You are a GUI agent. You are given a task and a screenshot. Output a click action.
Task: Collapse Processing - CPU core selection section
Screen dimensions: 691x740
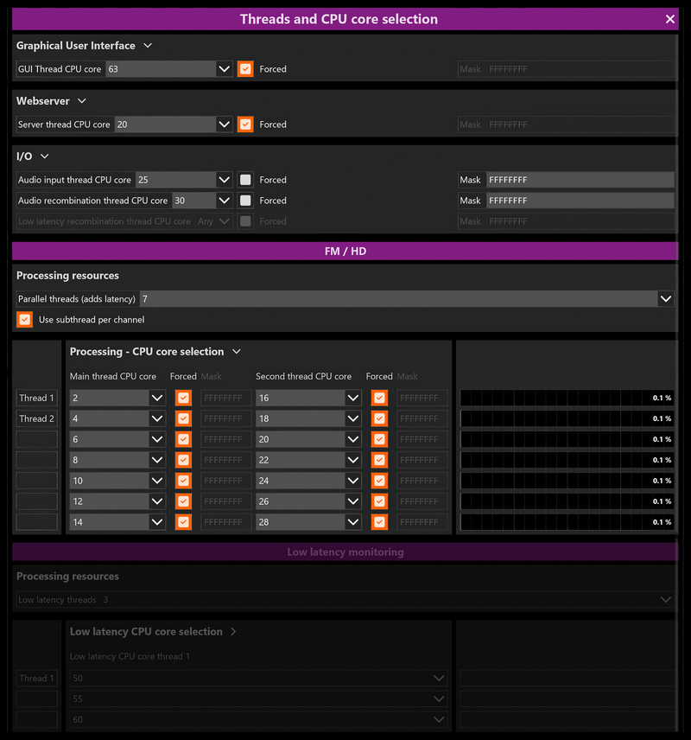pyautogui.click(x=237, y=352)
